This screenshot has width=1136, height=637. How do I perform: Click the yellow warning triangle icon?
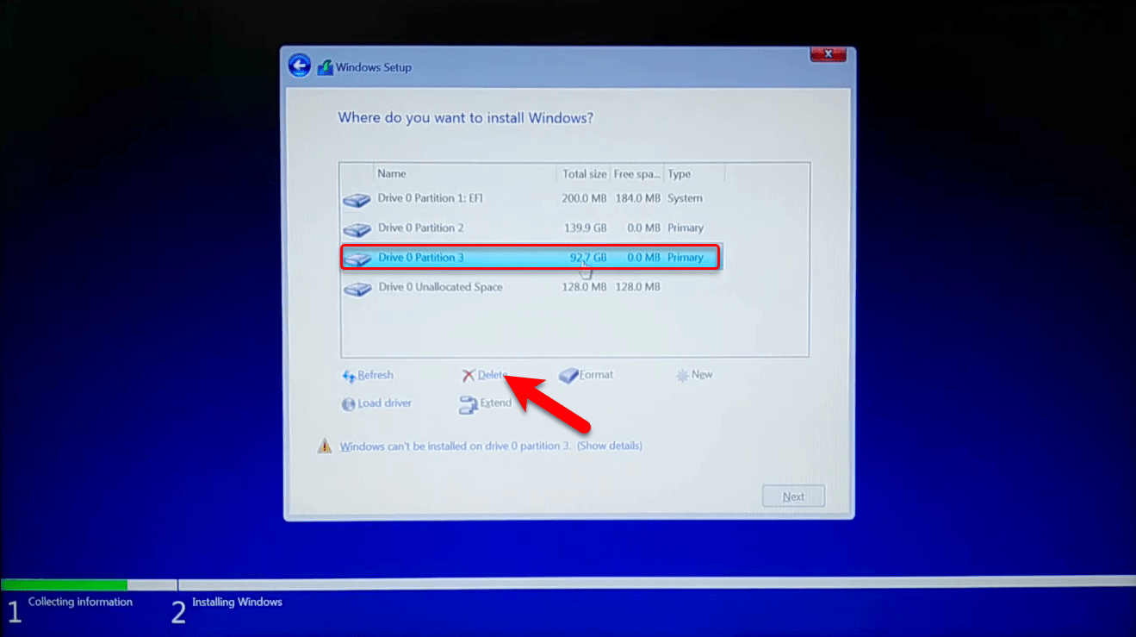325,446
